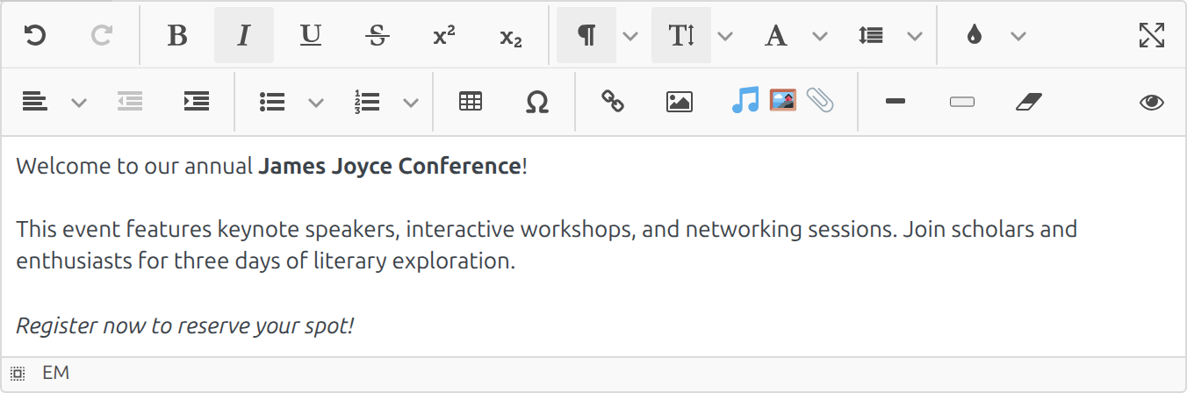The width and height of the screenshot is (1187, 393).
Task: Click the bold text James Joyce Conference
Action: pyautogui.click(x=390, y=166)
